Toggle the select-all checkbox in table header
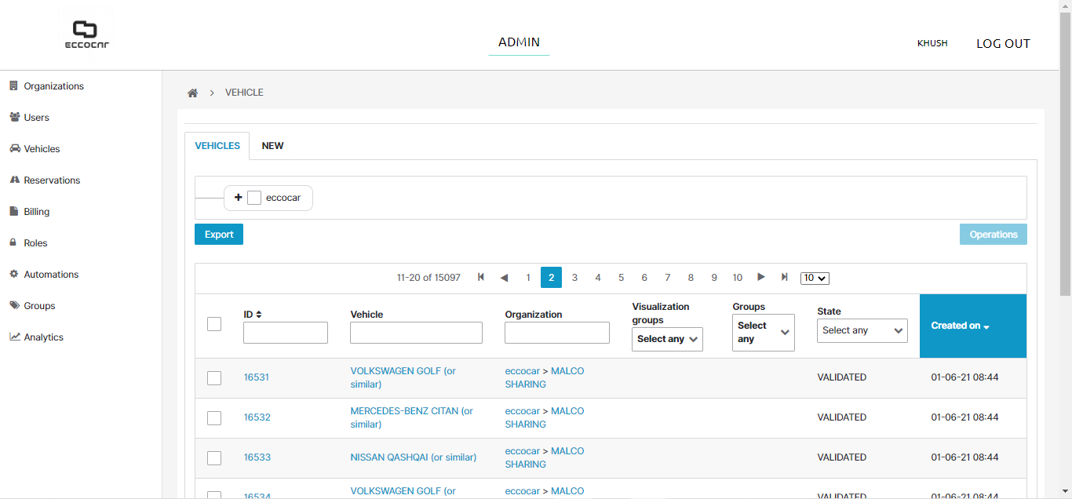Screen dimensions: 1072x499 [214, 324]
